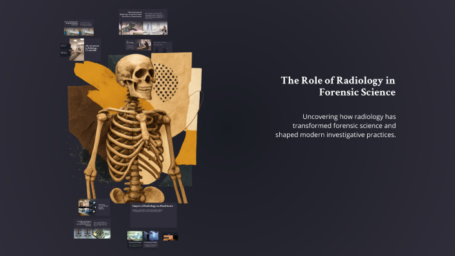Image resolution: width=455 pixels, height=256 pixels.
Task: Open the Impact of Radiology on Healthcare slide
Action: (153, 215)
